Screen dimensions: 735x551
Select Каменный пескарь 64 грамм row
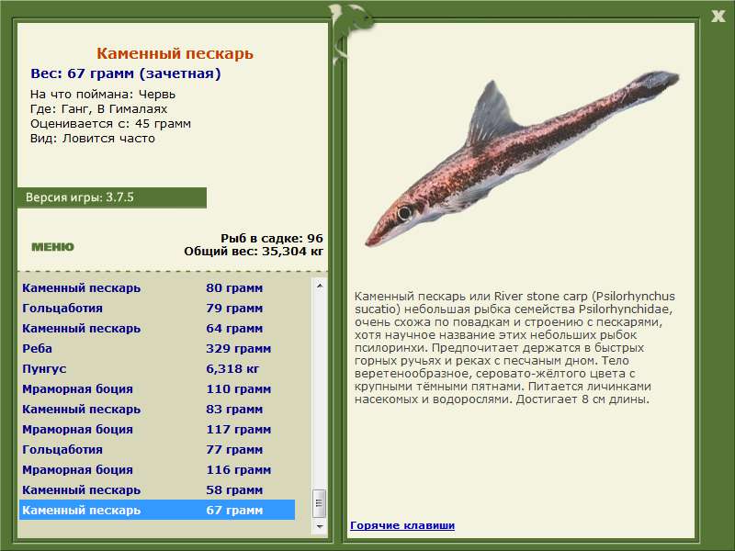pos(157,328)
